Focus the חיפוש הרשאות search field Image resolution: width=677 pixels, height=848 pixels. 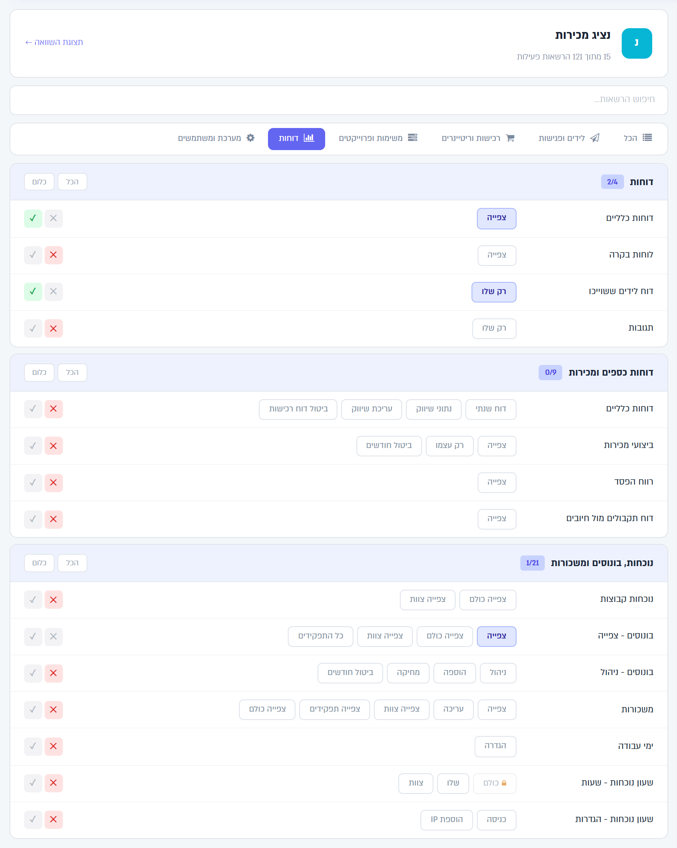point(338,100)
